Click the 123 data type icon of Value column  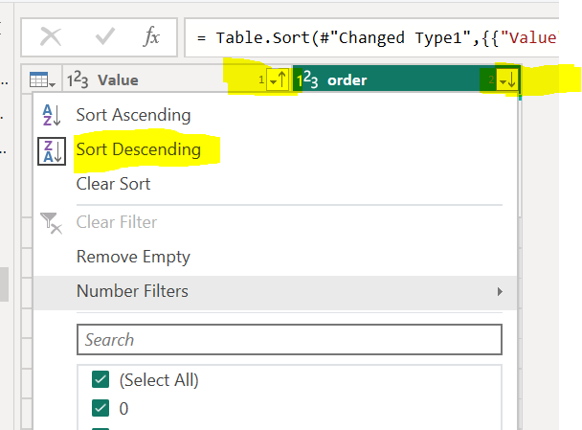(78, 79)
